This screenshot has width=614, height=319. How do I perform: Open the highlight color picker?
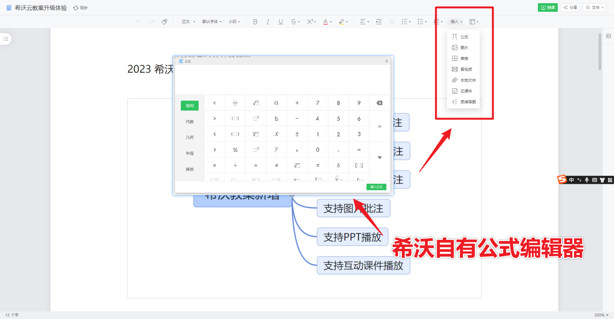tap(343, 22)
